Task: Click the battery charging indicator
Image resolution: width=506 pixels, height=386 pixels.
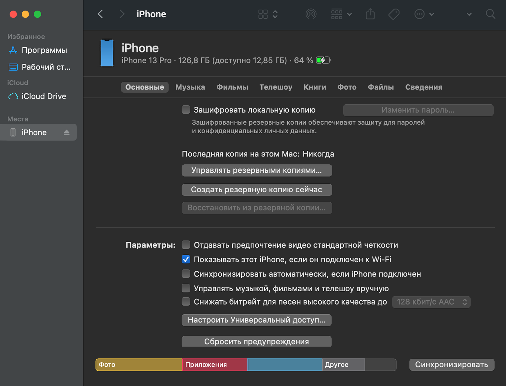Action: [323, 60]
